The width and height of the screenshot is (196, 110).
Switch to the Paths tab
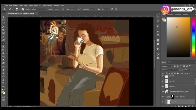tap(170, 62)
